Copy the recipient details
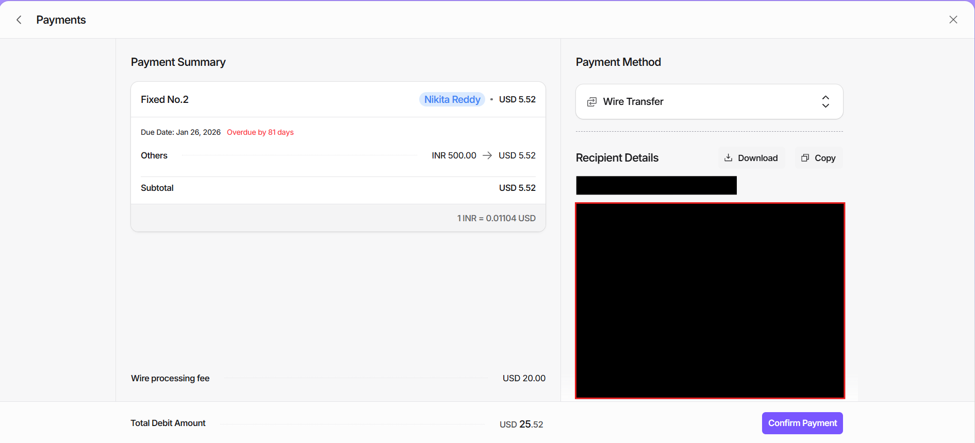Screen dimensions: 975x443 (x=818, y=158)
